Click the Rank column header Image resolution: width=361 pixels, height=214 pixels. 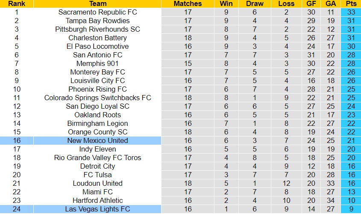(x=17, y=3)
